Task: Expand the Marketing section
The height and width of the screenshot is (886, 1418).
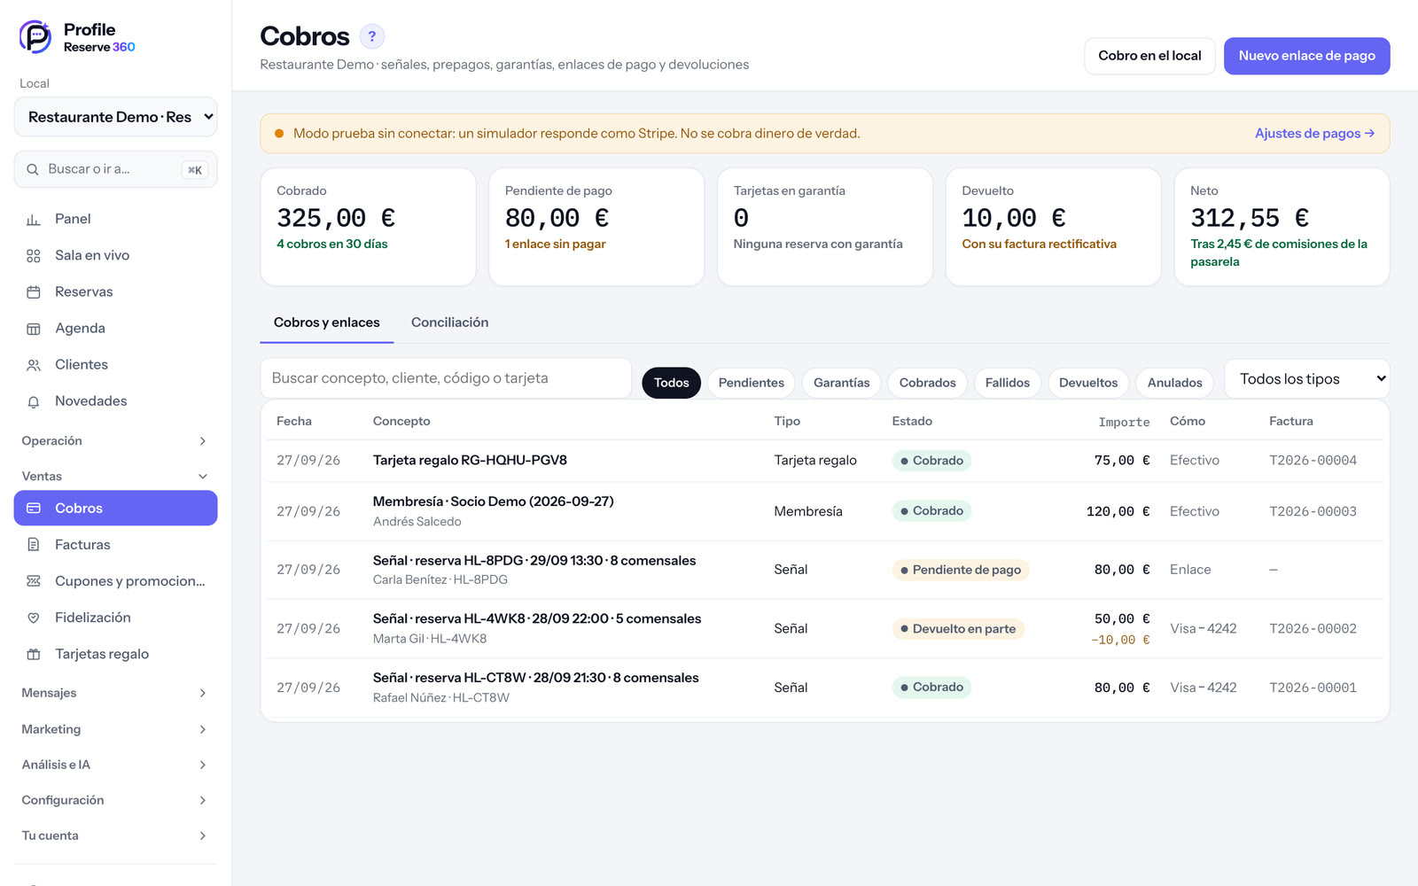Action: tap(115, 729)
